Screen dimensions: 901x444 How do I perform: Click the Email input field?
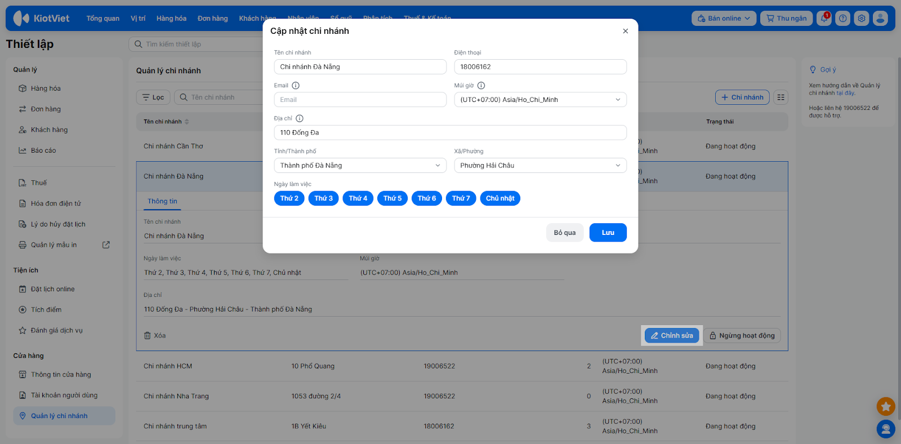[x=360, y=100]
